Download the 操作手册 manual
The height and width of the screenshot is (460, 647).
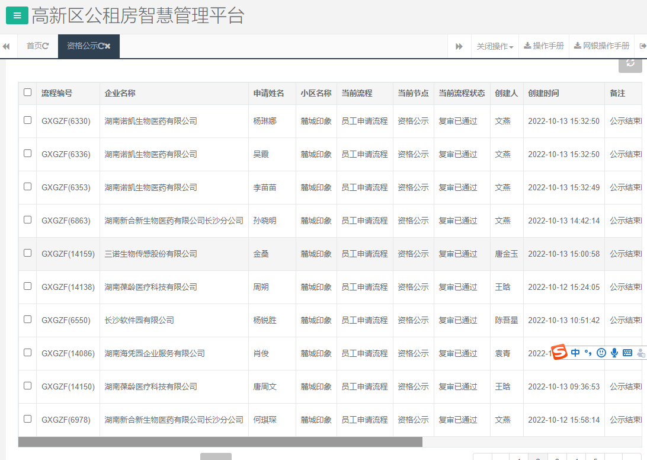[x=543, y=46]
